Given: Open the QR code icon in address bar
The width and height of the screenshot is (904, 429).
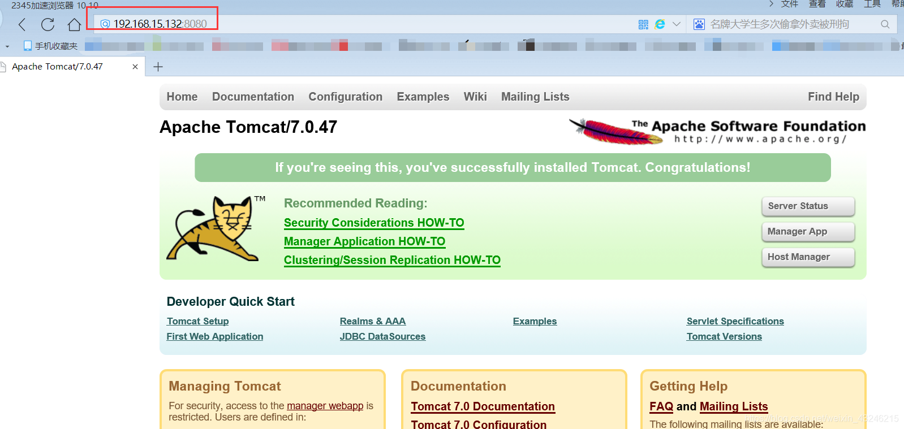Looking at the screenshot, I should point(643,24).
